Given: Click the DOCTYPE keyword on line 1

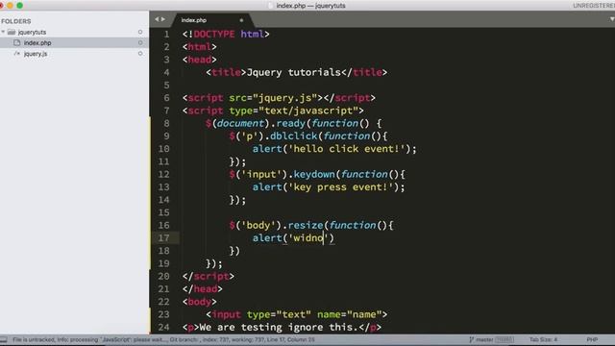Looking at the screenshot, I should (214, 35).
